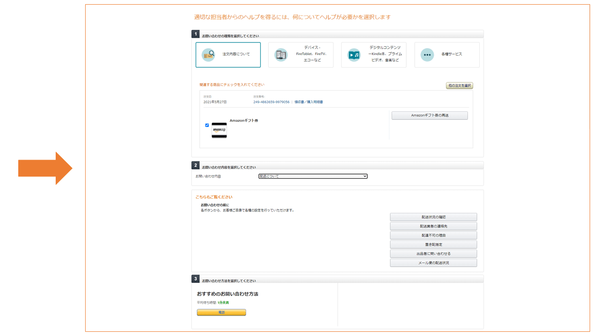Click the digital content video icon
The image size is (599, 336).
(x=354, y=55)
